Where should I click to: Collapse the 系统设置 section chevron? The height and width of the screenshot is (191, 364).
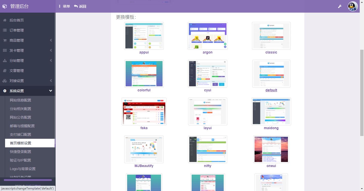50,91
